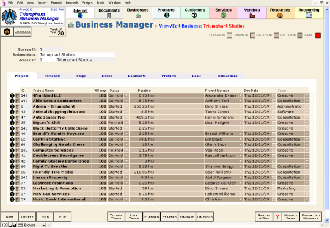
Task: Click the printer icon beside Business Manager
Action: pos(71,25)
